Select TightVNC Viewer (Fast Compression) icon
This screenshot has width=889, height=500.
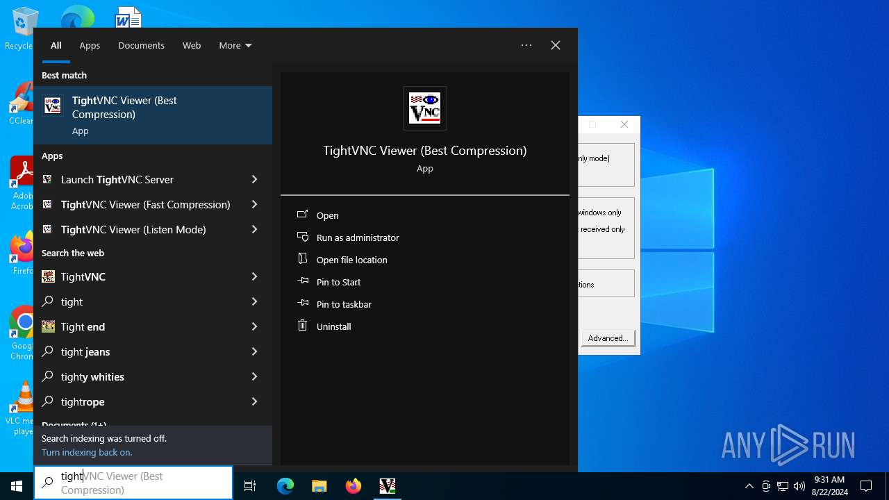point(47,204)
